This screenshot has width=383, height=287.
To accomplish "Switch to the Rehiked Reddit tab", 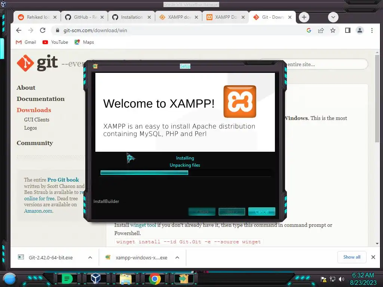I will point(37,17).
